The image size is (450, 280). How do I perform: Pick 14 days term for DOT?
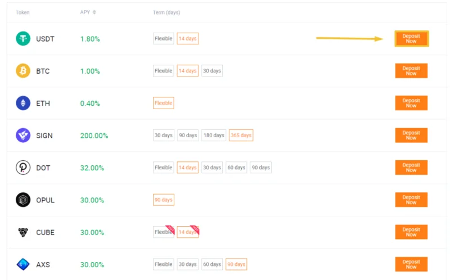[x=188, y=168]
